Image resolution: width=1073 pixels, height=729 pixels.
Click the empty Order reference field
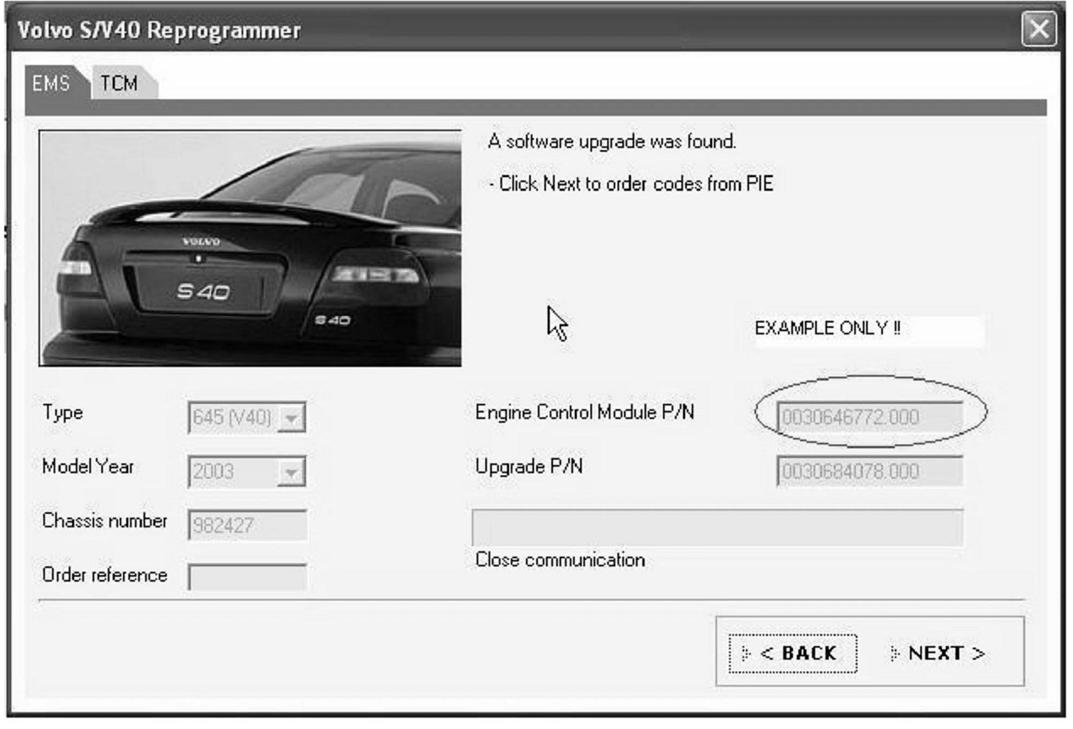click(247, 577)
